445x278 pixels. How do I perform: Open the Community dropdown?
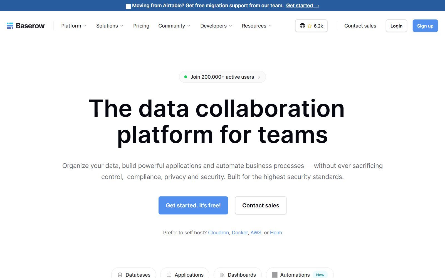click(x=174, y=26)
